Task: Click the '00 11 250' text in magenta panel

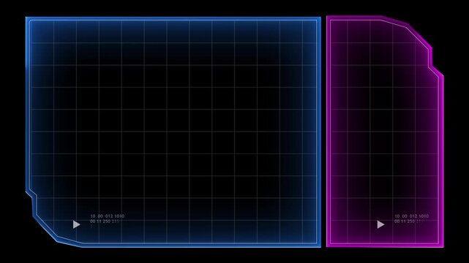Action: pos(405,221)
